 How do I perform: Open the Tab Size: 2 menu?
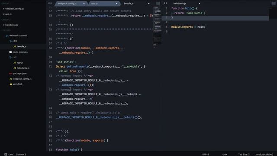pyautogui.click(x=244, y=154)
